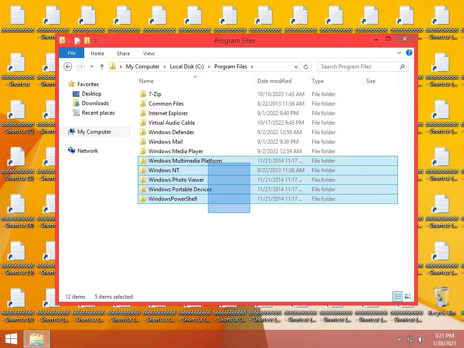Select the Virtual Audio Cable folder icon
This screenshot has width=464, height=348.
click(143, 122)
